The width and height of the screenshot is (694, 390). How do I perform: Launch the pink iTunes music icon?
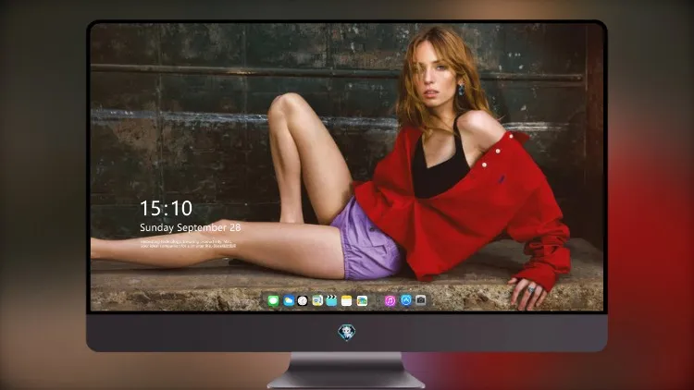click(390, 301)
